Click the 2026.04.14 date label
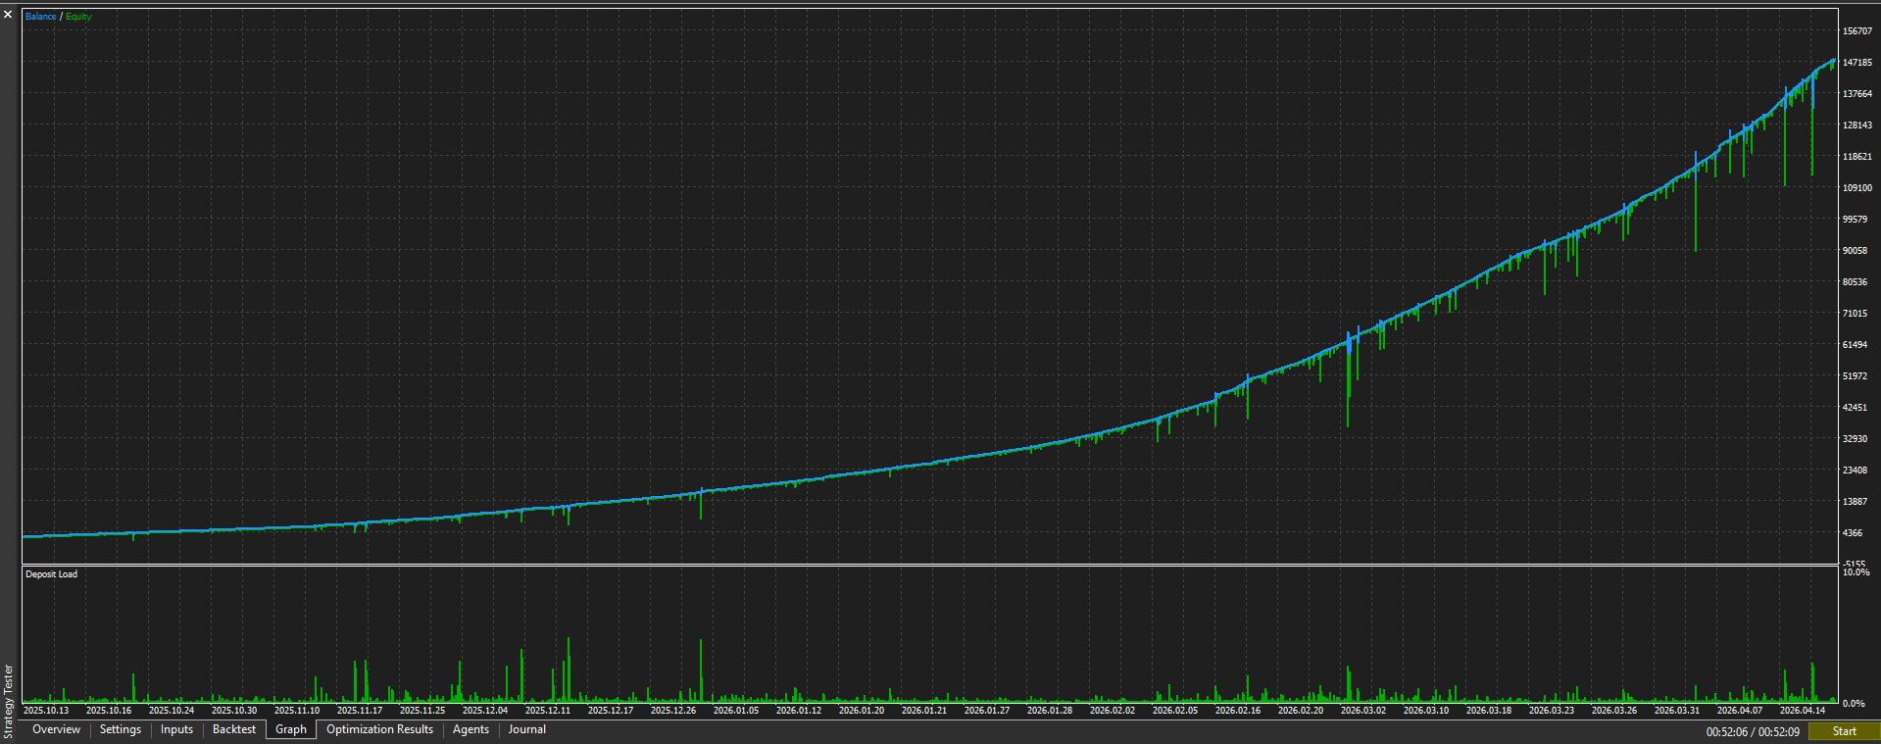Image resolution: width=1881 pixels, height=744 pixels. pos(1803,711)
